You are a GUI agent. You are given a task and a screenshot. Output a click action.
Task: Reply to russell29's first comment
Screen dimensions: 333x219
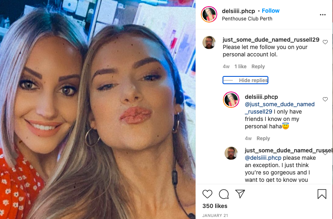(258, 67)
